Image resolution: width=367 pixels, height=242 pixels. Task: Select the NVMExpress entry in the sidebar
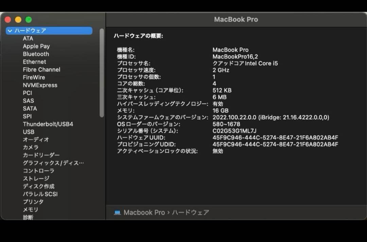(40, 85)
